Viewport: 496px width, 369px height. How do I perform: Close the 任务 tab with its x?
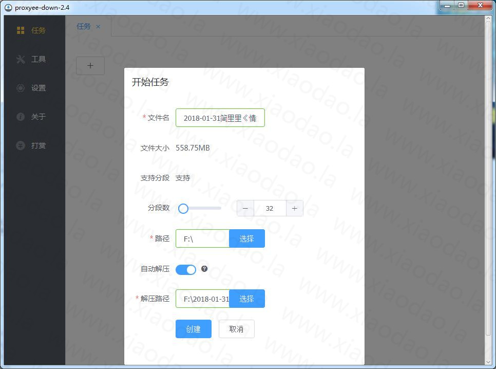[x=98, y=27]
